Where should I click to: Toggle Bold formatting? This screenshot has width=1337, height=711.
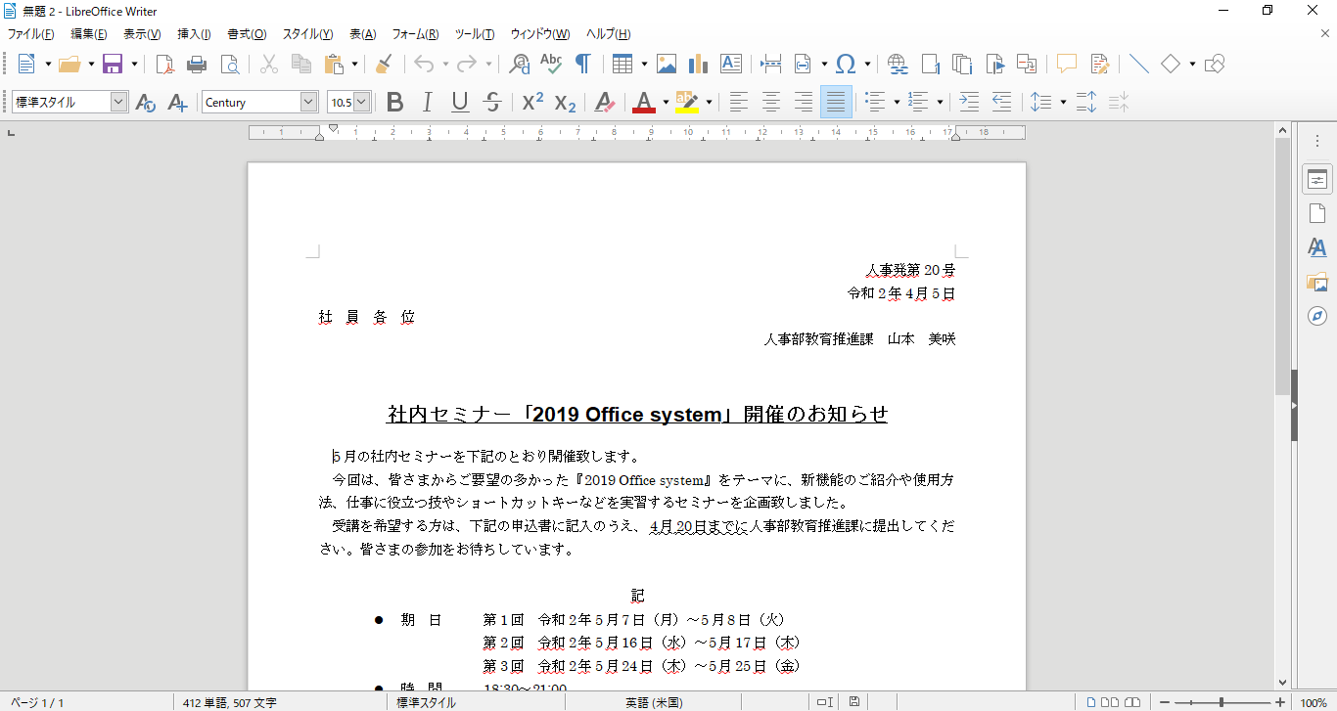[x=394, y=102]
